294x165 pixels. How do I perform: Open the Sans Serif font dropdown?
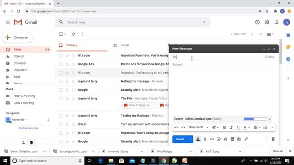198,127
